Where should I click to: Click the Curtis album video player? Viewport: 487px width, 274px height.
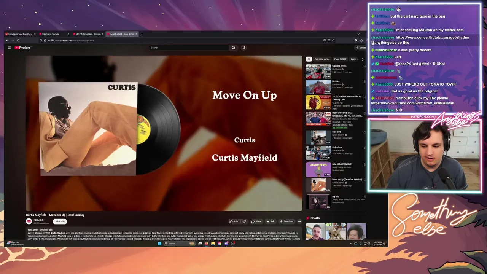(x=164, y=133)
